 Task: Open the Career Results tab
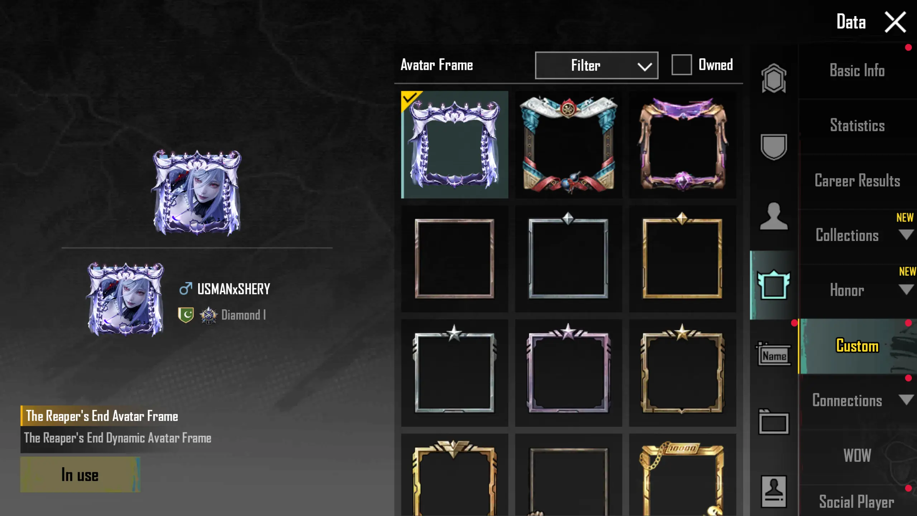pos(857,181)
